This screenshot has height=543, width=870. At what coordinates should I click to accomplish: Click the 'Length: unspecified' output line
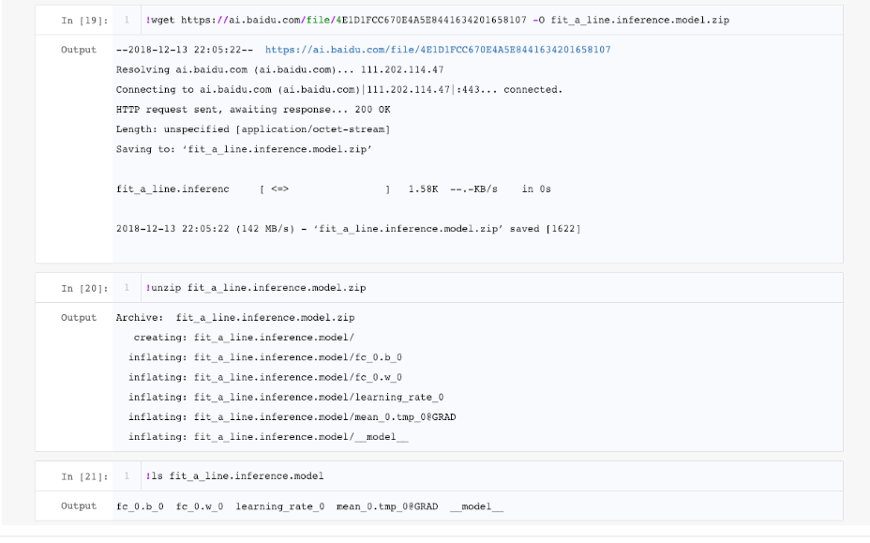pos(253,129)
